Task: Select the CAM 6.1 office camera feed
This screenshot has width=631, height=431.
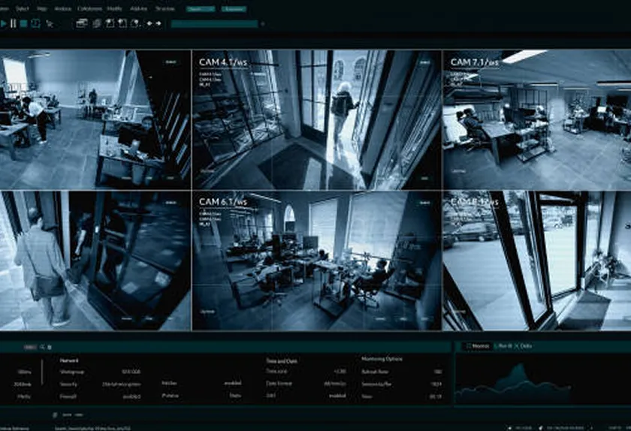Action: [317, 261]
